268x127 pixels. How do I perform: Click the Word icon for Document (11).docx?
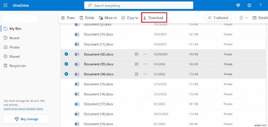pyautogui.click(x=77, y=44)
